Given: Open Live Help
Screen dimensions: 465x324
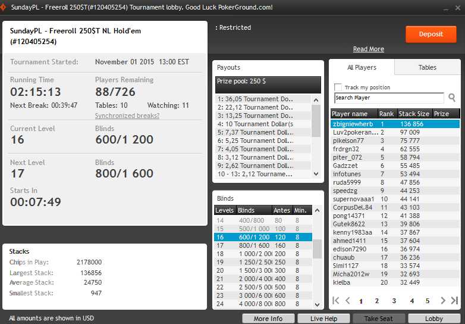Looking at the screenshot, I should tap(324, 319).
